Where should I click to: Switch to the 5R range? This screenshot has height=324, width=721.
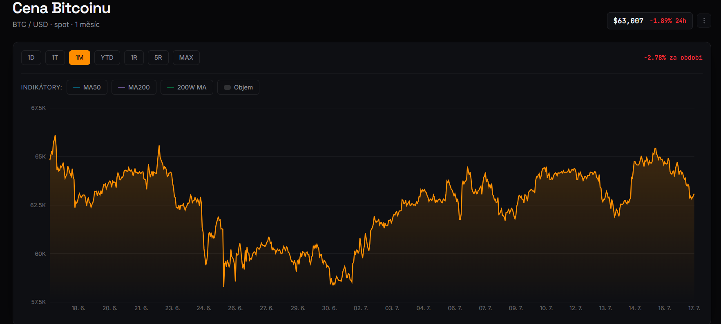click(158, 58)
